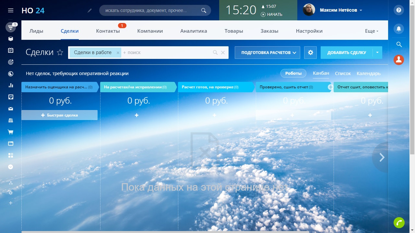Open the sidebar settings gear icon
The height and width of the screenshot is (233, 415).
pyautogui.click(x=11, y=193)
